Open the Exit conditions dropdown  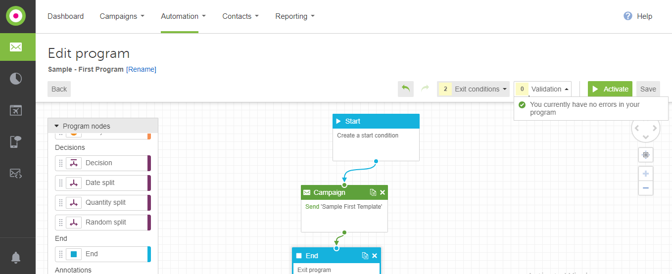coord(474,89)
